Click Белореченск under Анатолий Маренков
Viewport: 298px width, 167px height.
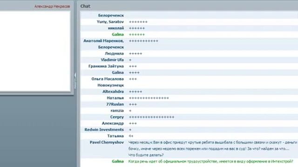click(111, 47)
